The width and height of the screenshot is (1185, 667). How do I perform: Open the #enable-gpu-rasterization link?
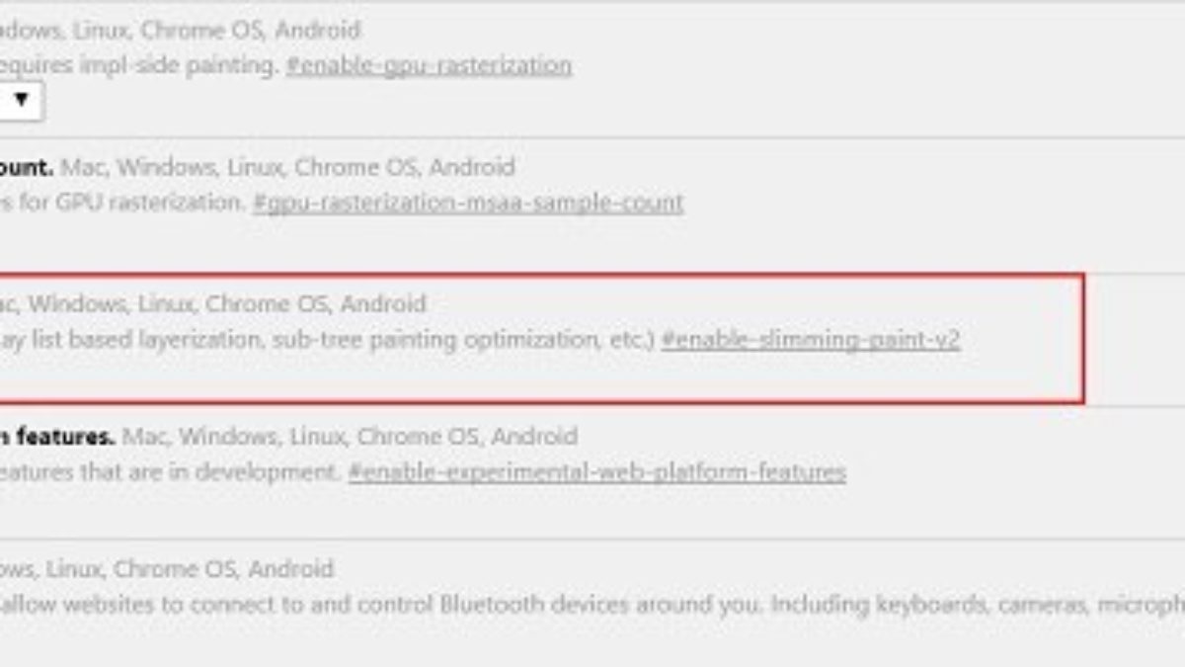pos(429,66)
